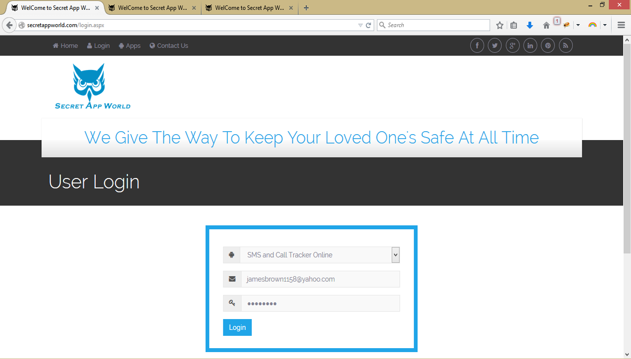Switch to the third browser tab
This screenshot has width=631, height=359.
(x=249, y=8)
